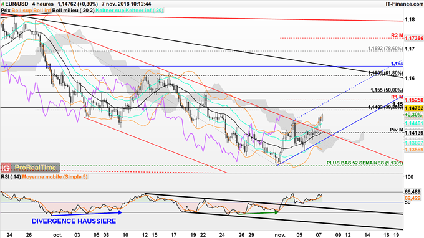Click the '03' date axis label
This screenshot has width=424, height=238.
pyautogui.click(x=77, y=235)
